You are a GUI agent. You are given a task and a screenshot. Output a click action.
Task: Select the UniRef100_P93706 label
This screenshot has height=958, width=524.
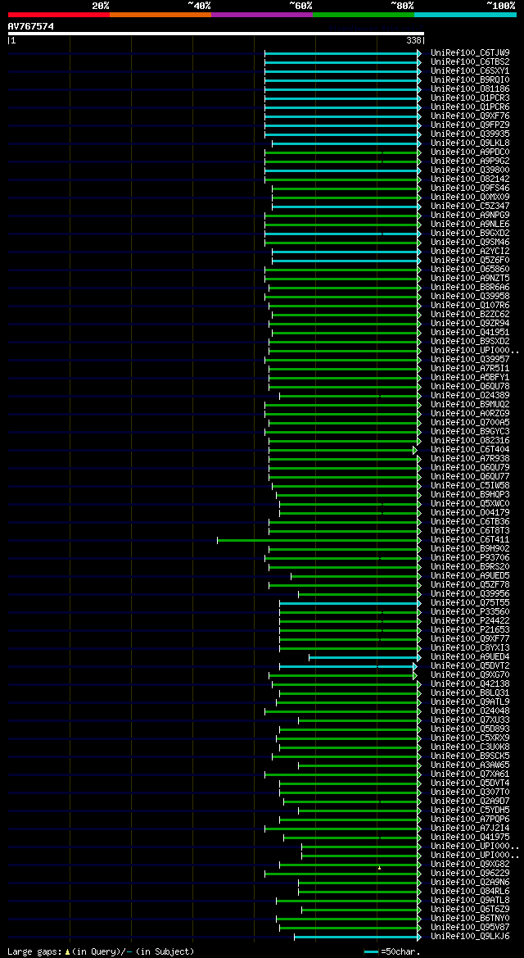point(470,558)
